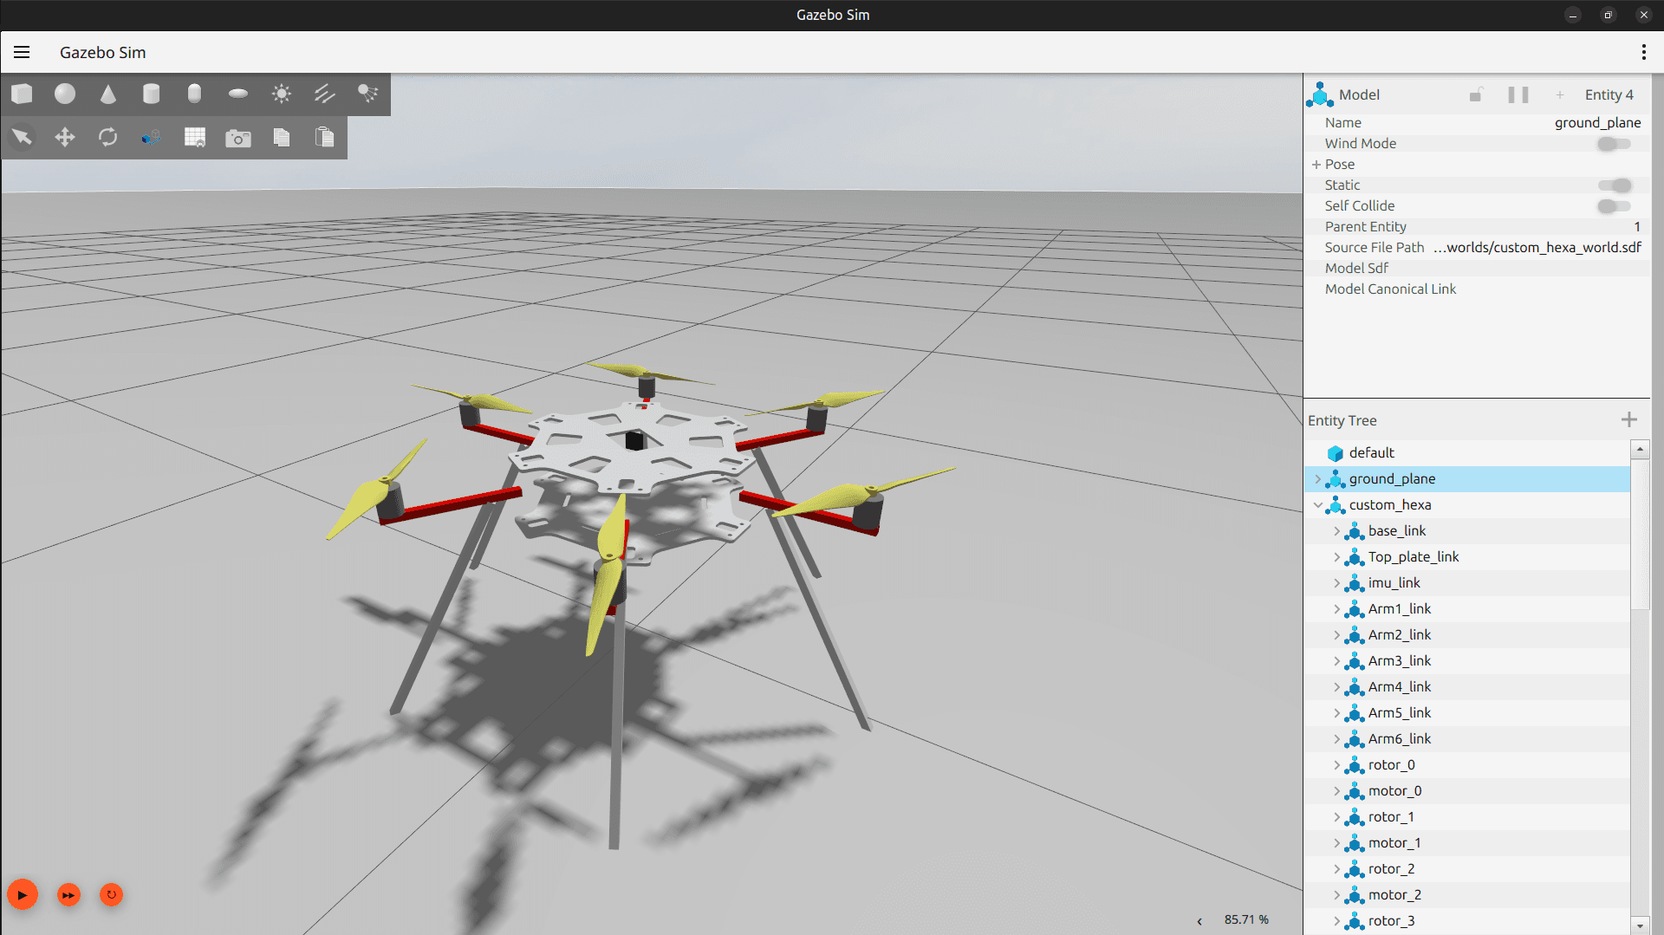Toggle the Static switch
Viewport: 1664px width, 935px height.
(1615, 185)
